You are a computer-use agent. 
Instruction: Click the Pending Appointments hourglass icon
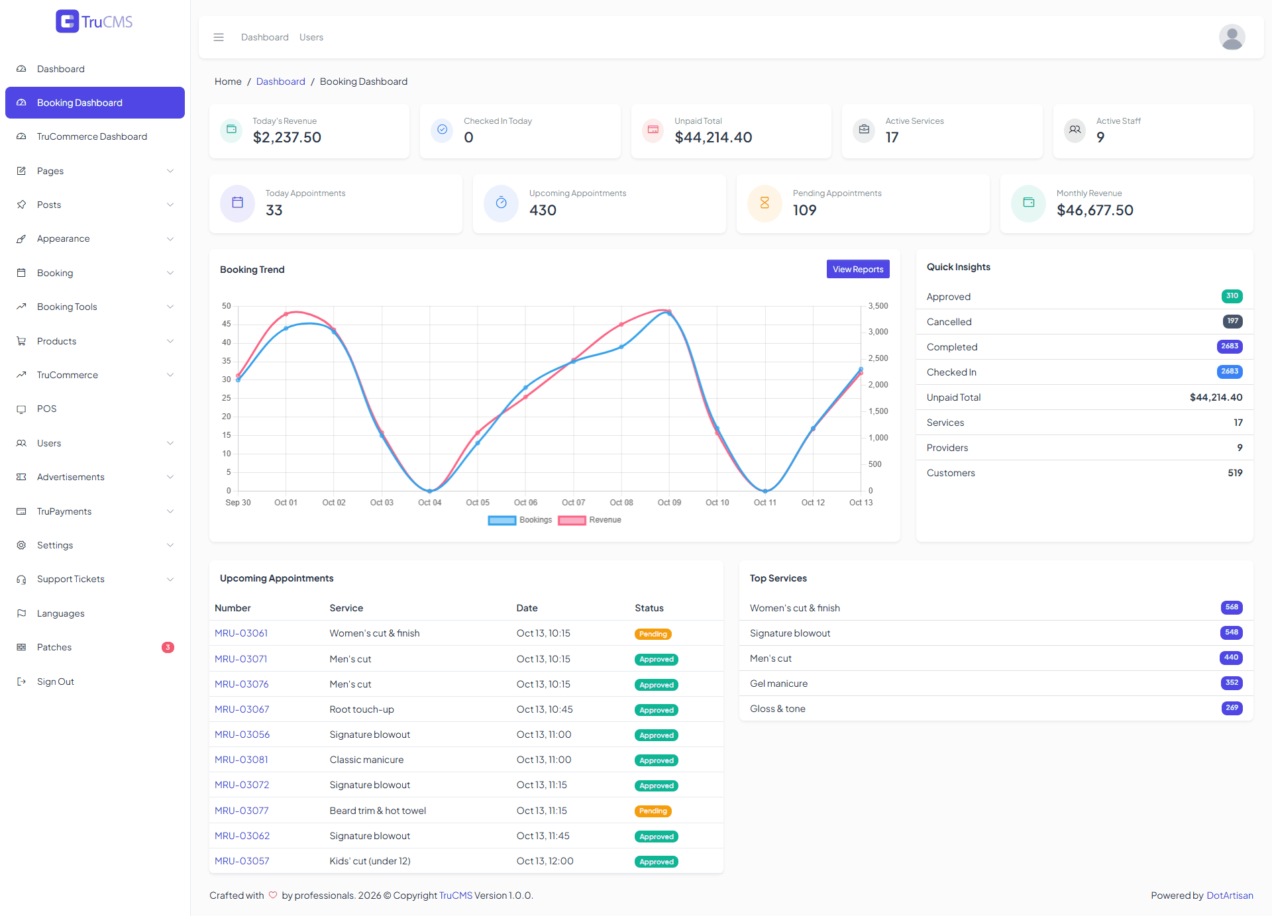[765, 203]
